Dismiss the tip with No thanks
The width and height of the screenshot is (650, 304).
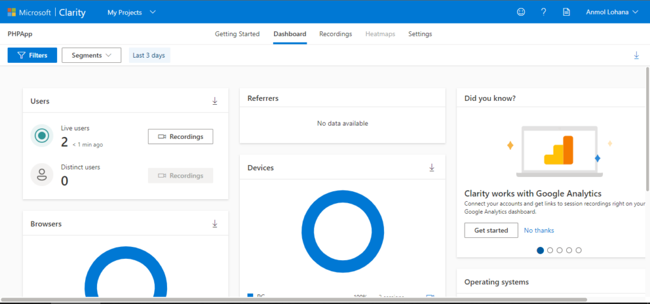(539, 230)
